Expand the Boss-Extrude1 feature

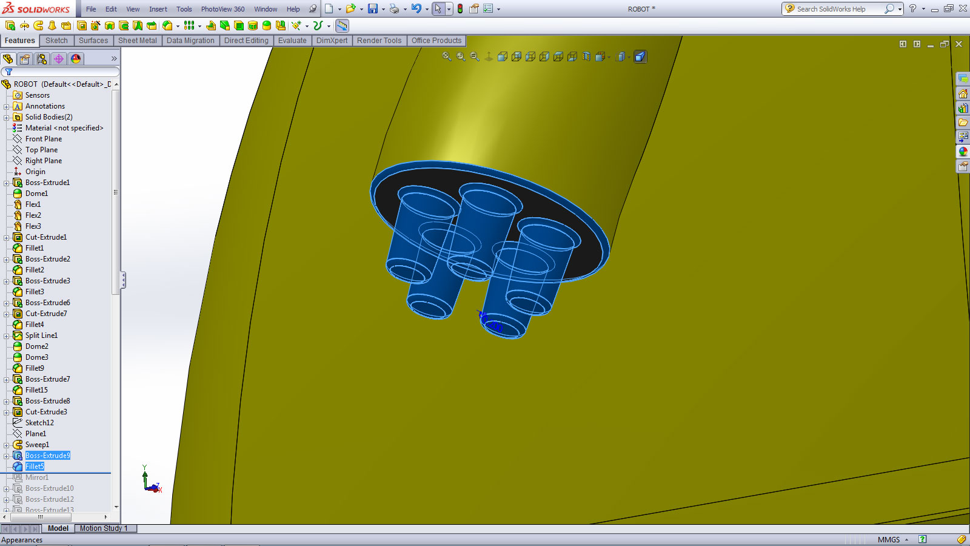click(7, 183)
